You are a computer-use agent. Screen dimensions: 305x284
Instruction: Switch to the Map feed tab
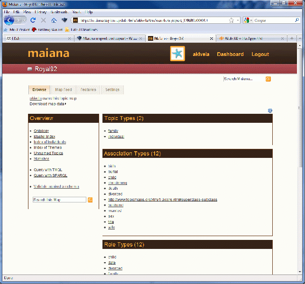coord(63,90)
